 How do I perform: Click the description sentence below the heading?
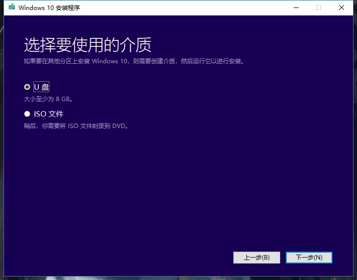click(134, 61)
